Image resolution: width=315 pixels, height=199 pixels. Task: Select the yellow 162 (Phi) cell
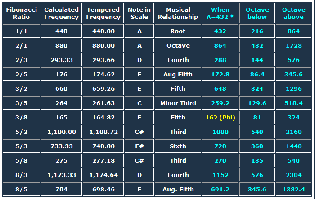coord(220,117)
